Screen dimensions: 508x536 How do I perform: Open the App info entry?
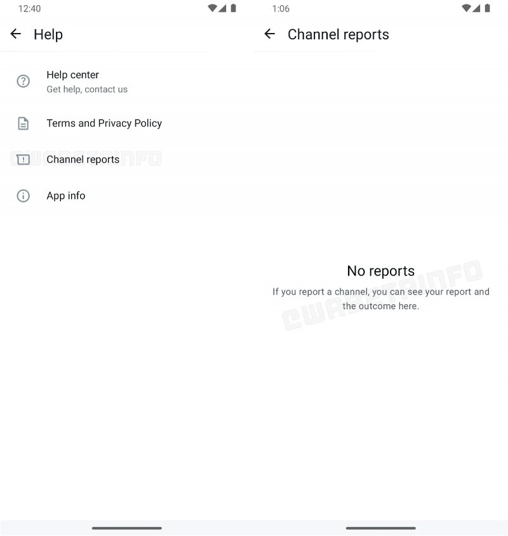(65, 196)
